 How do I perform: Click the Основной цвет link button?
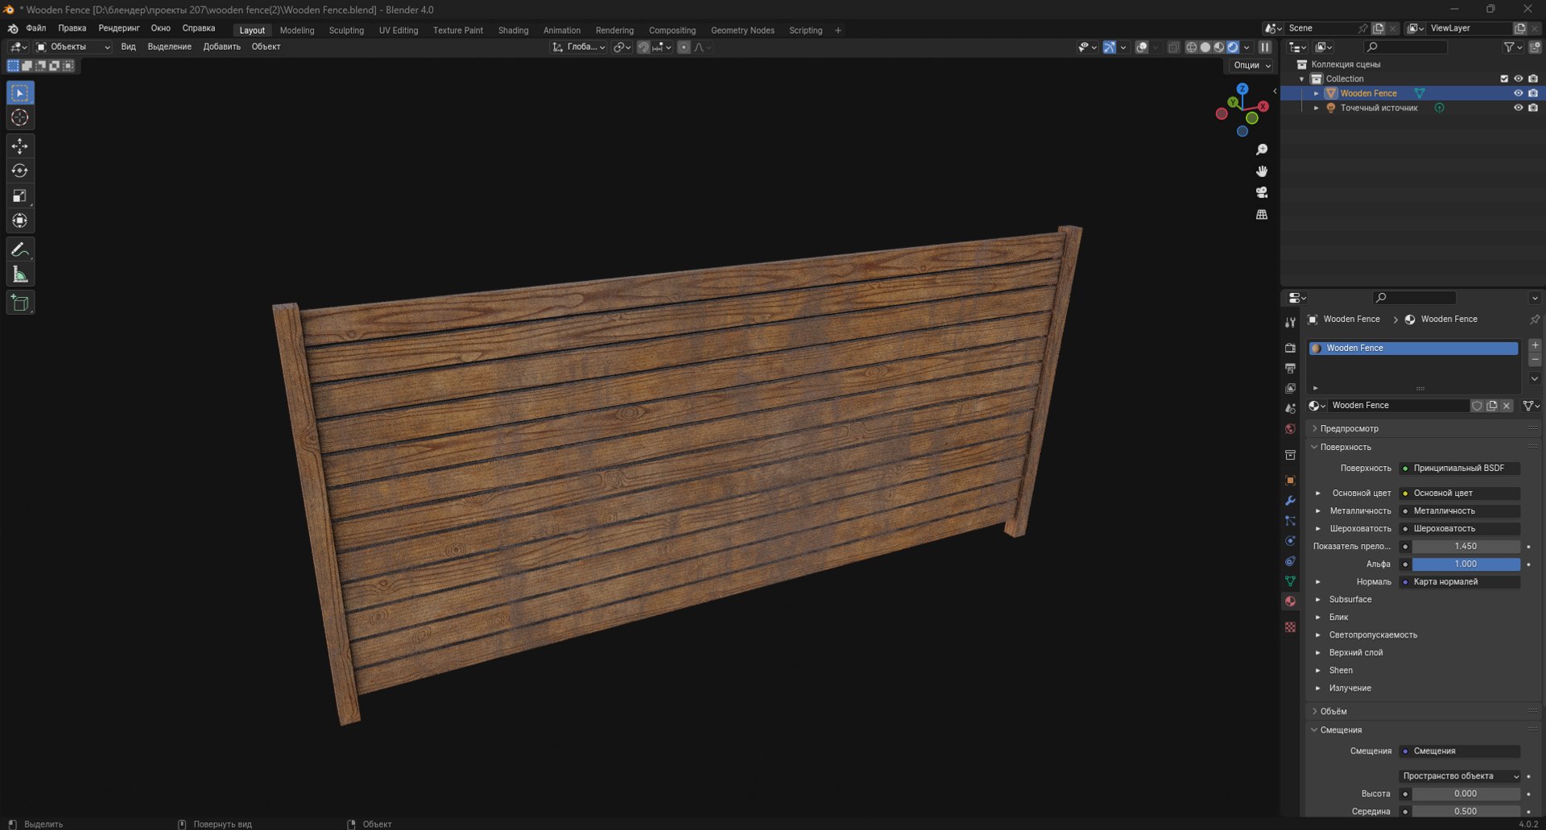click(1459, 493)
